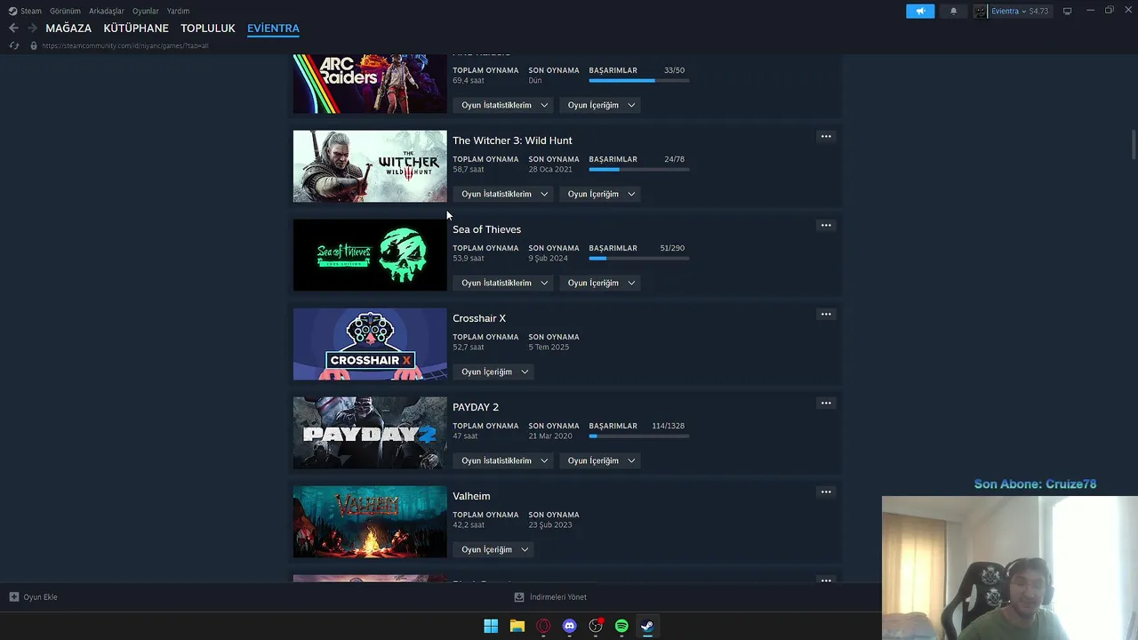Click the downloads manager icon
Viewport: 1138px width, 640px height.
pos(519,597)
